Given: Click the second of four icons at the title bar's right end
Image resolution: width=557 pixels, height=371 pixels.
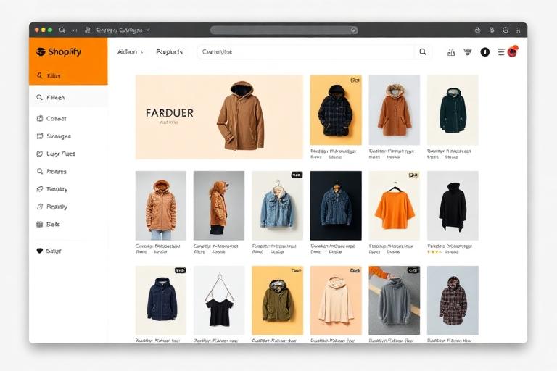Looking at the screenshot, I should coord(492,30).
